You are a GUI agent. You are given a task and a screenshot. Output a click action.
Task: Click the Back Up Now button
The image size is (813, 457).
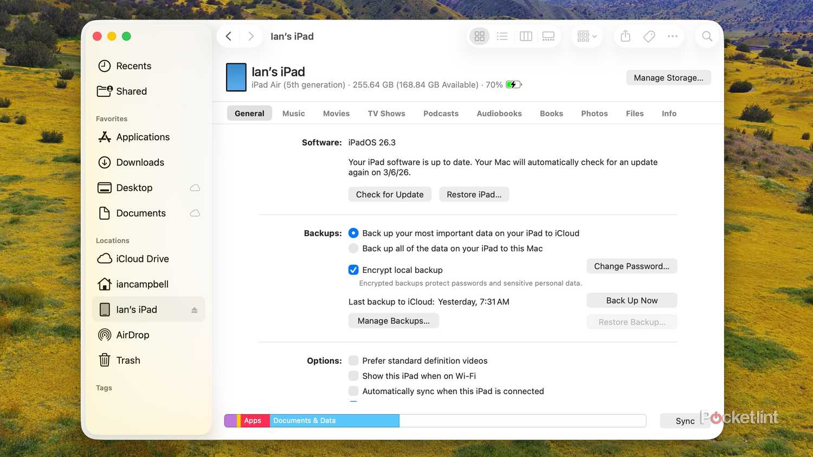[631, 300]
